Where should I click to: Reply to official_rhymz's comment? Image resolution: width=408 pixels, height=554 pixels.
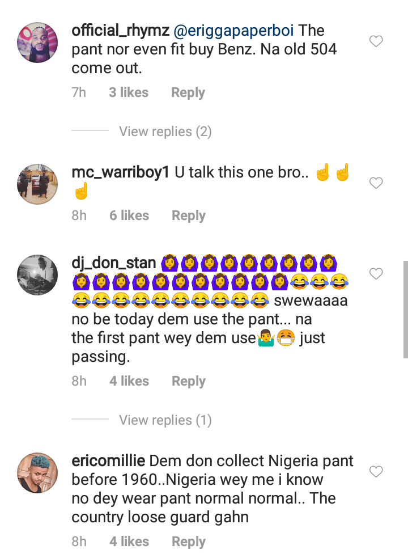[x=188, y=92]
